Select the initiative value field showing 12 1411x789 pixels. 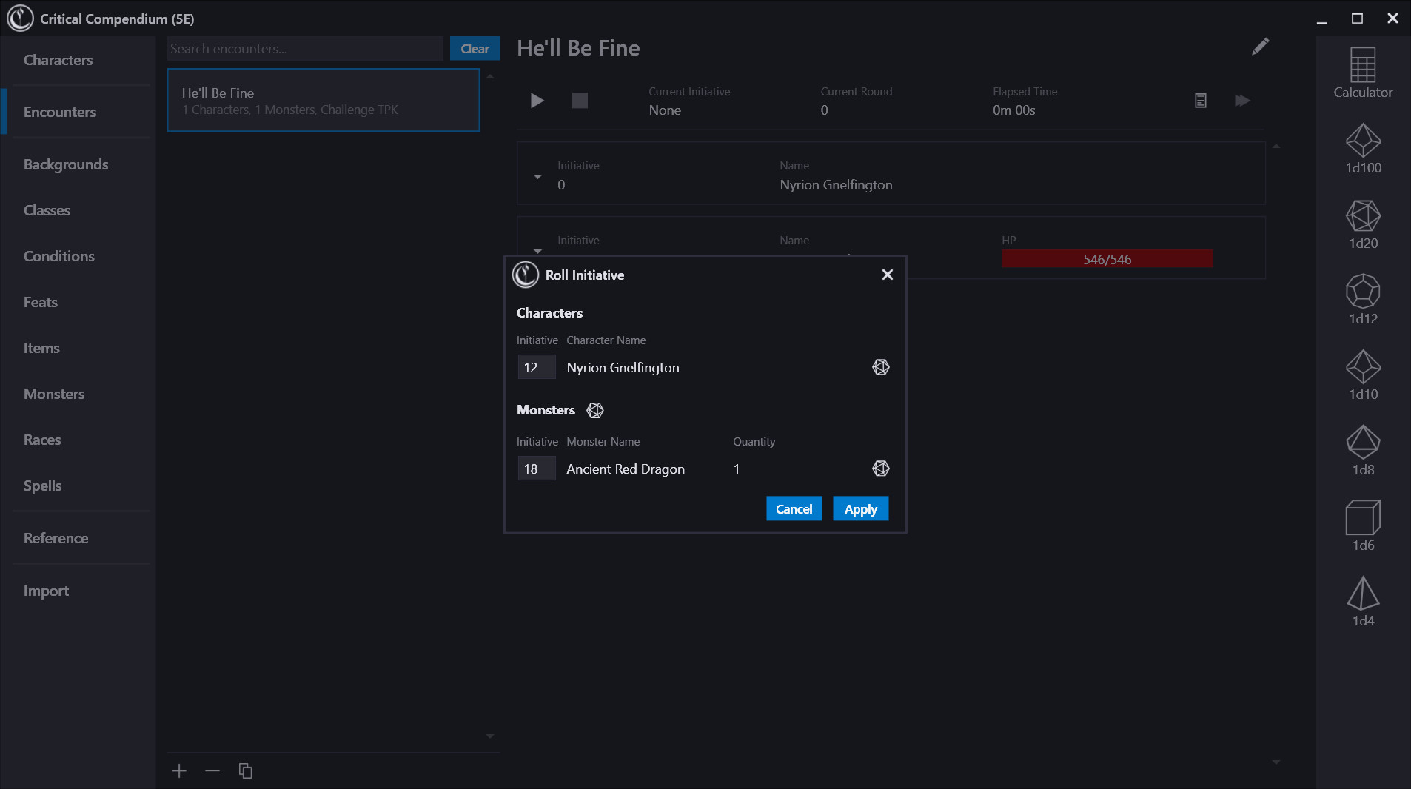536,366
